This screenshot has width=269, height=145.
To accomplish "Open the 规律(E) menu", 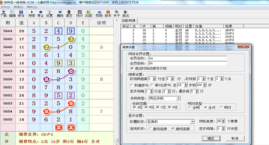I will 18,7.
